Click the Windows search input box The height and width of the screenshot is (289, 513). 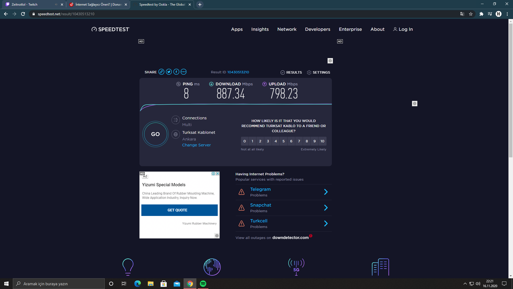click(59, 284)
